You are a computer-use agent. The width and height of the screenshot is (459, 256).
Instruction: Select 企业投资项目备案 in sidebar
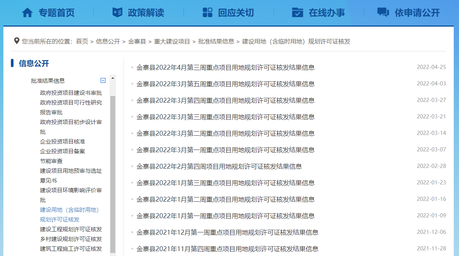(63, 151)
